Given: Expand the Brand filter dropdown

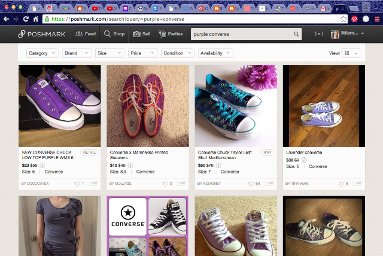Looking at the screenshot, I should tap(77, 53).
